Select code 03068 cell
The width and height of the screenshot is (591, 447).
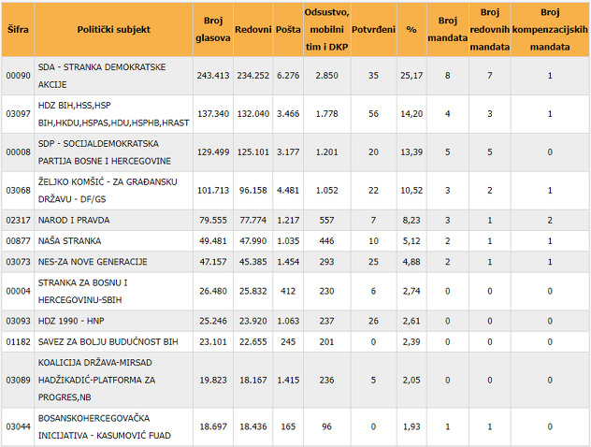(x=18, y=191)
